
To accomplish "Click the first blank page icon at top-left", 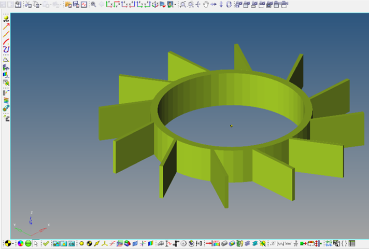I will pos(4,5).
